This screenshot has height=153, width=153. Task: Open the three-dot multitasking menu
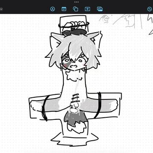coord(76,2)
